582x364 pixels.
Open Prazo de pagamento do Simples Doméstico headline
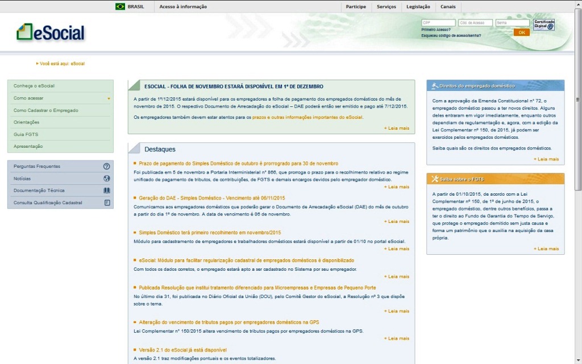[238, 163]
